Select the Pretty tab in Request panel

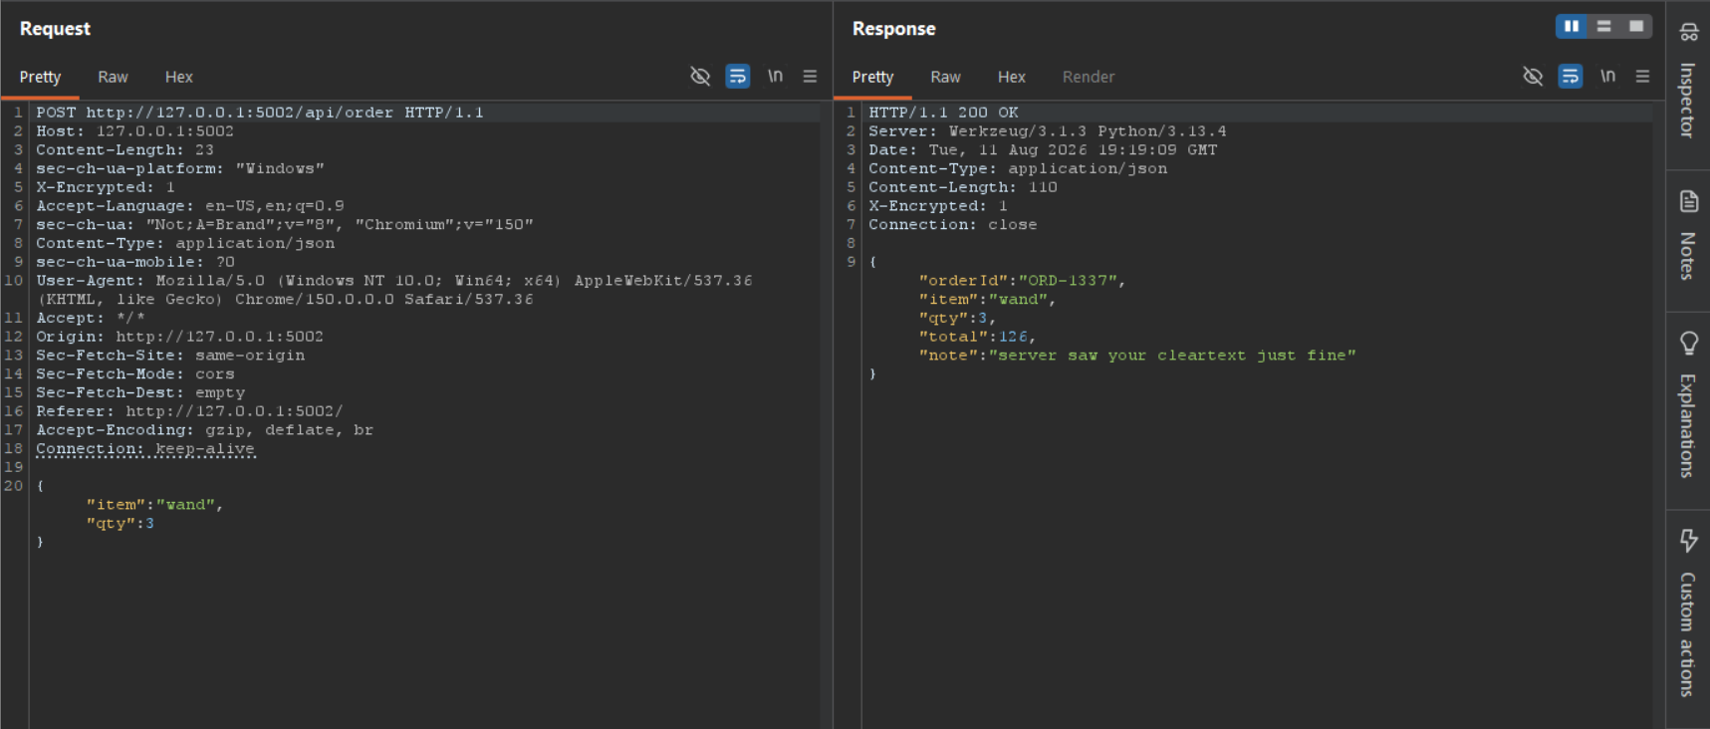40,77
